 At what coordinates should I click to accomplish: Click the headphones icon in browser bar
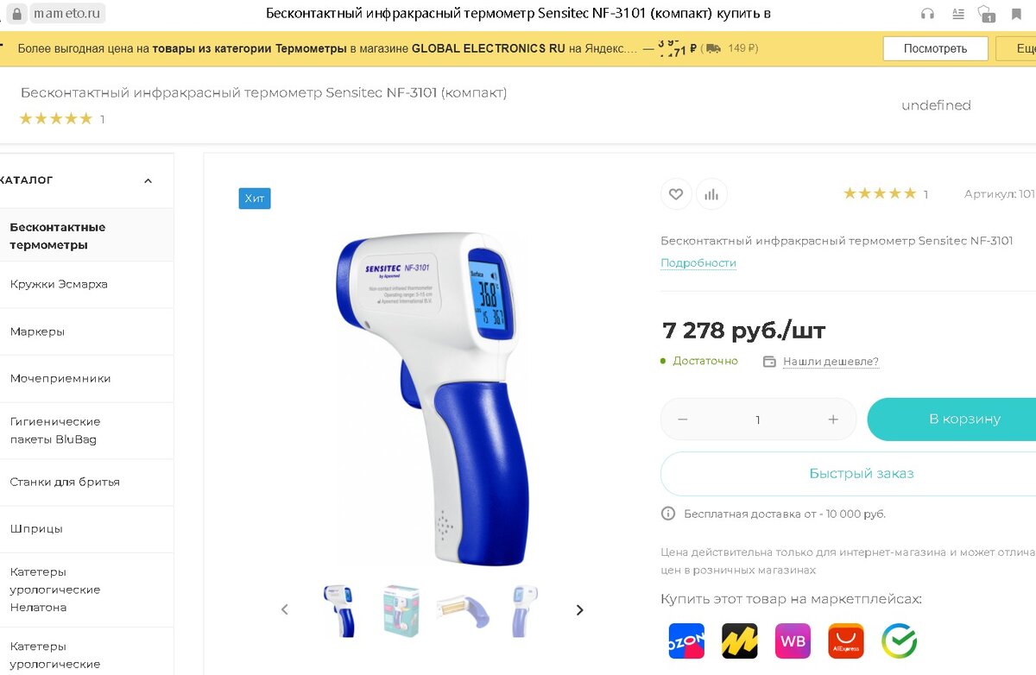927,14
